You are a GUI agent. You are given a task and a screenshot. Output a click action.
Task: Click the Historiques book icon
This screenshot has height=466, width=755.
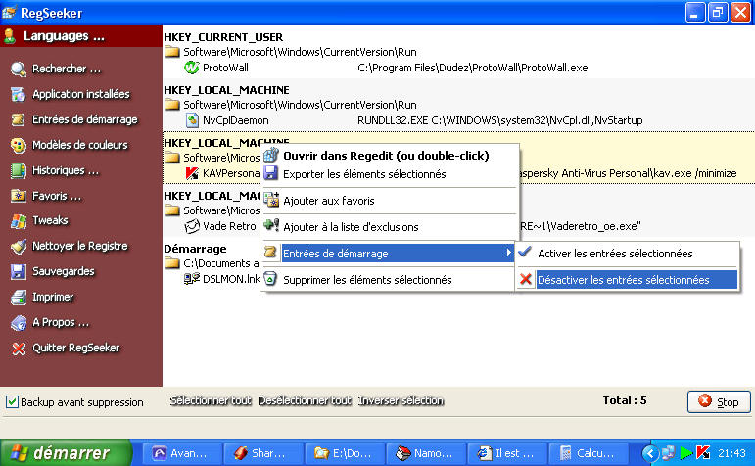pyautogui.click(x=19, y=170)
